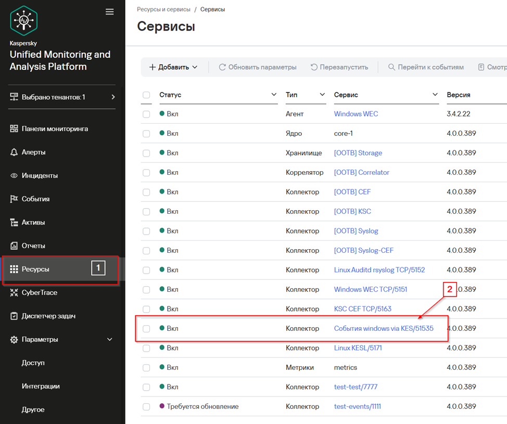Collapse the Параметры sidebar section
This screenshot has height=424, width=507.
109,339
